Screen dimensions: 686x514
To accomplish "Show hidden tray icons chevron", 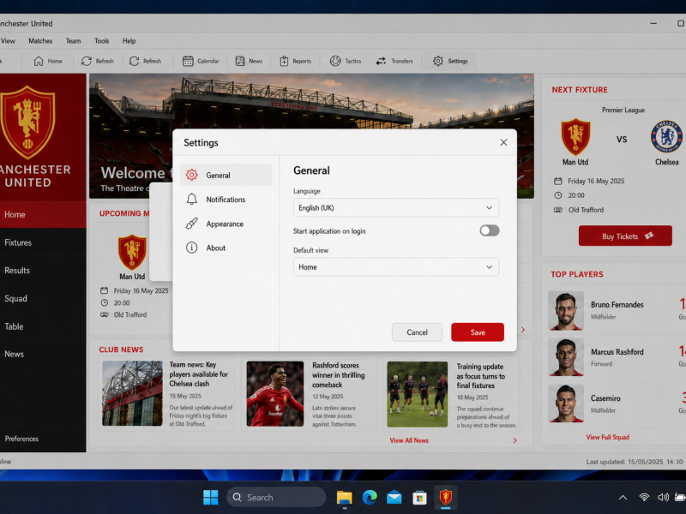I will click(623, 498).
